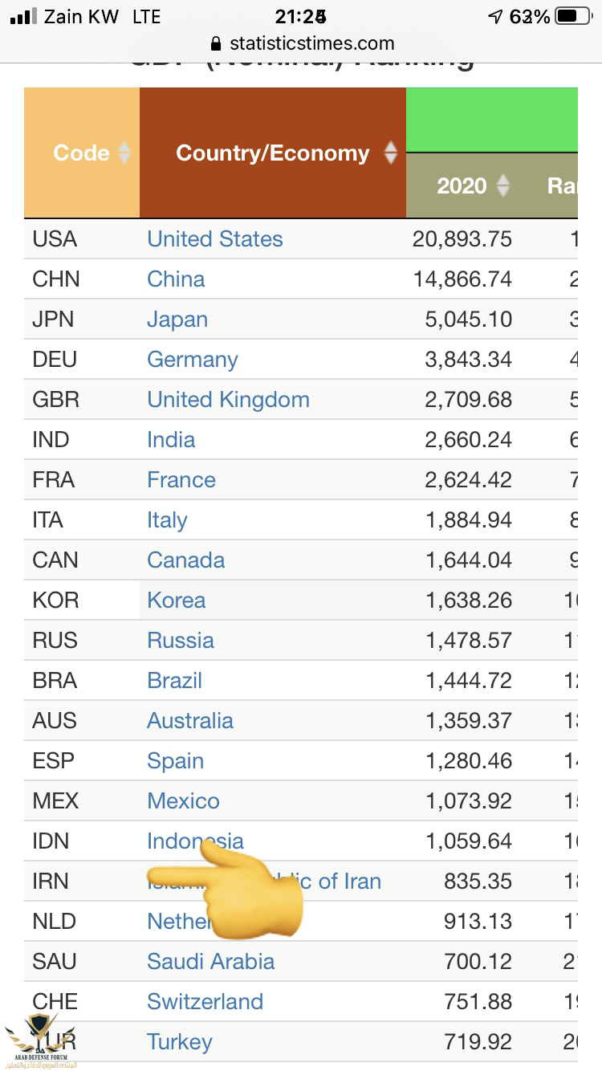
Task: Open the Saudi Arabia link
Action: [211, 962]
